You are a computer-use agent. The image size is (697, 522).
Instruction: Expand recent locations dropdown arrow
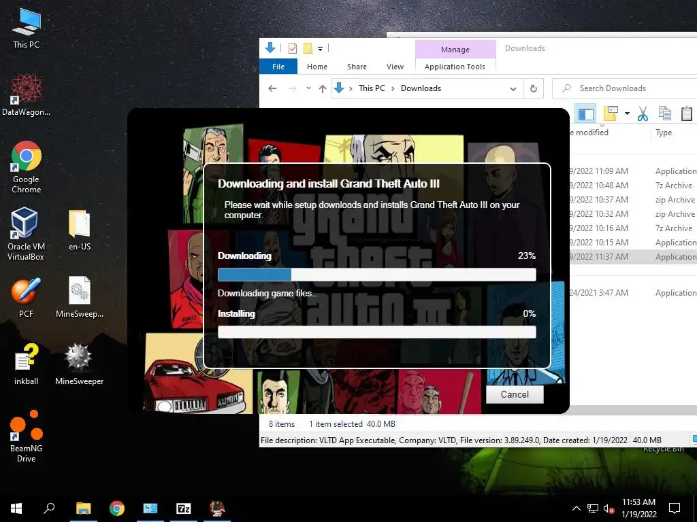pyautogui.click(x=308, y=88)
